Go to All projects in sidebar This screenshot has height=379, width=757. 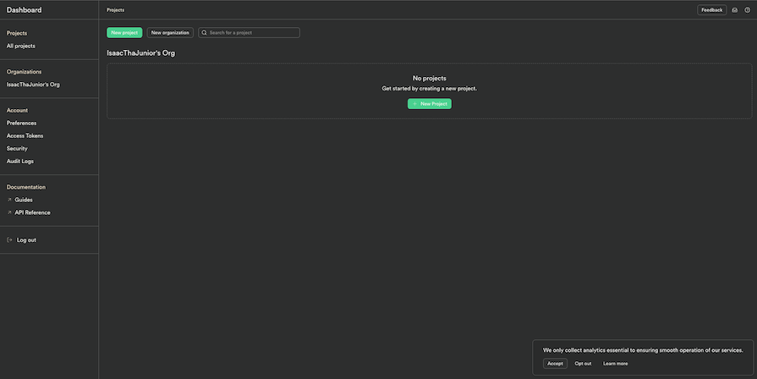(x=21, y=46)
